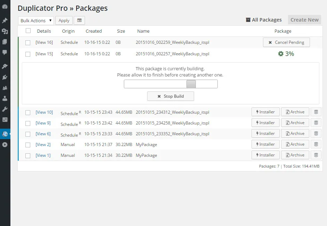This screenshot has height=226, width=327.
Task: Check the checkbox beside View 16
Action: (28, 42)
